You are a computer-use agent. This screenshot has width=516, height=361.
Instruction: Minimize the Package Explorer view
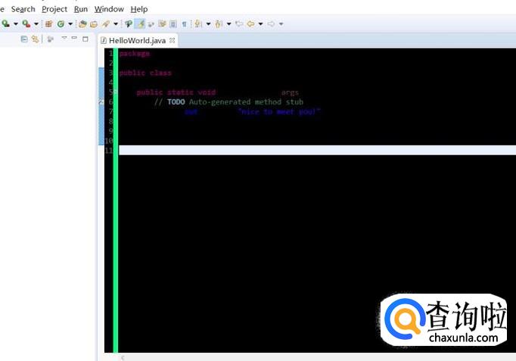pos(74,38)
